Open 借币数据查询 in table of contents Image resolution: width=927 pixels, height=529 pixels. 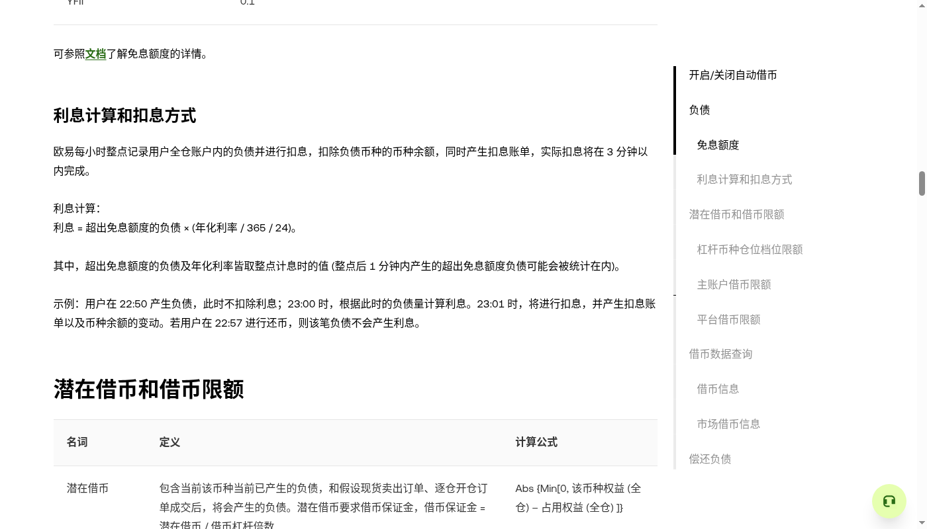click(720, 354)
